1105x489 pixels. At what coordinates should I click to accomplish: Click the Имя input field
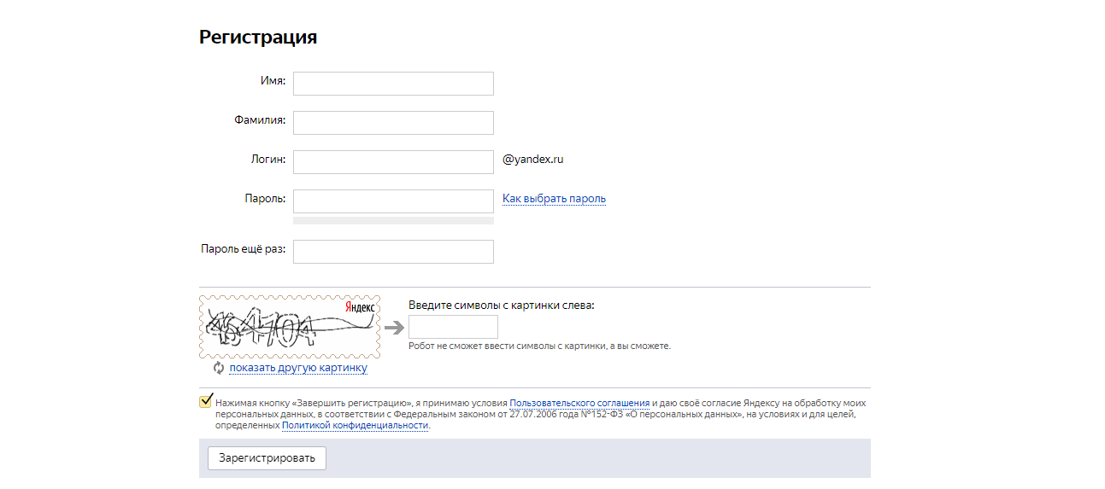click(x=393, y=84)
